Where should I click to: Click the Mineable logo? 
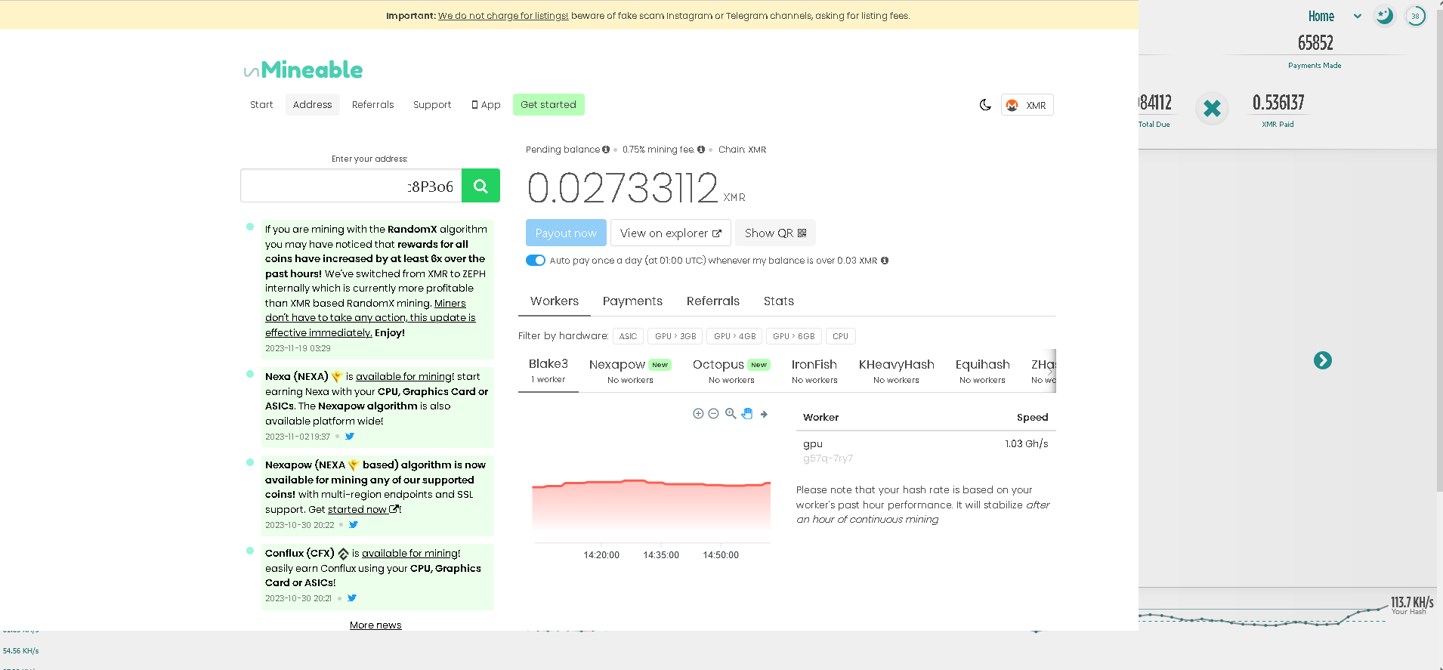click(x=303, y=70)
